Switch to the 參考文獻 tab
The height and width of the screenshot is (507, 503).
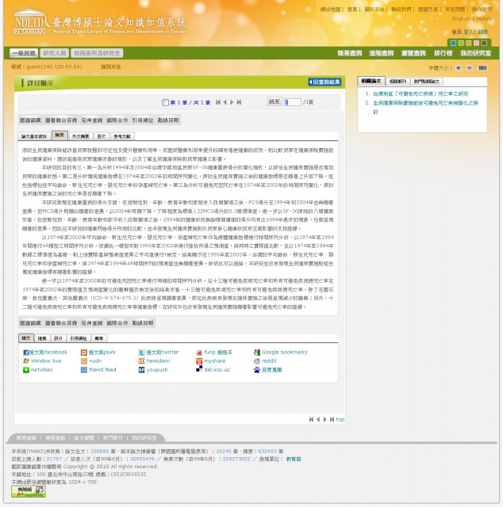coord(121,136)
